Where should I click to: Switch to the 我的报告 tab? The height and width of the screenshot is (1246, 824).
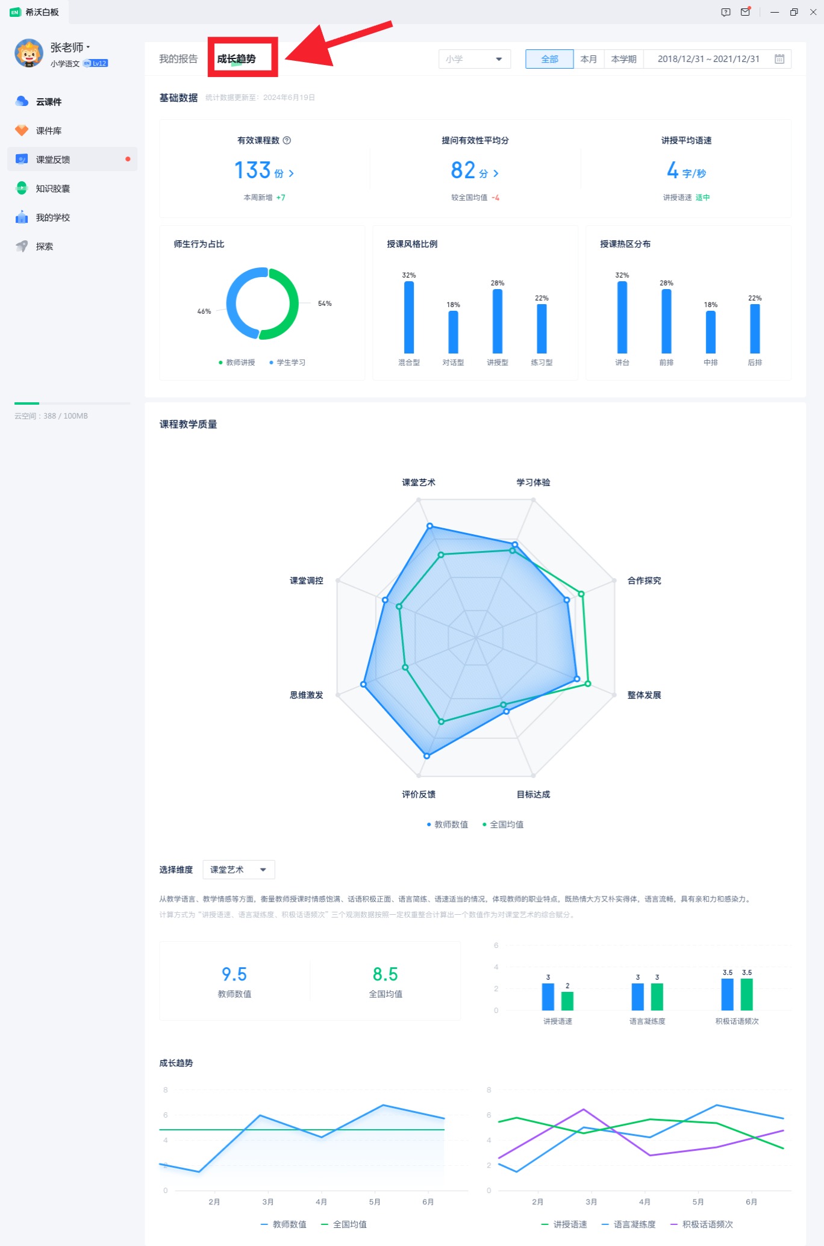(x=178, y=59)
